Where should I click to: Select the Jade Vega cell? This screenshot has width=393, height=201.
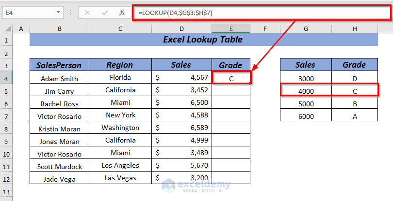pos(59,178)
